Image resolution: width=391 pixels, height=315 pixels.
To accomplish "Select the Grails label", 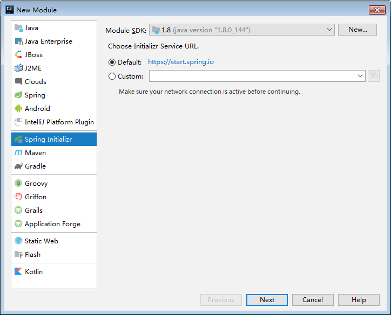I will pyautogui.click(x=33, y=210).
